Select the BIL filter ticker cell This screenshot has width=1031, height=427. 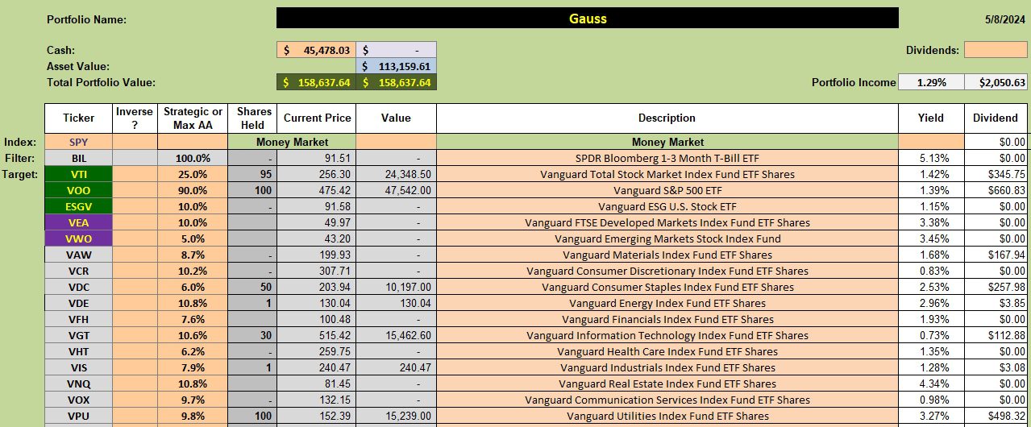[x=79, y=158]
